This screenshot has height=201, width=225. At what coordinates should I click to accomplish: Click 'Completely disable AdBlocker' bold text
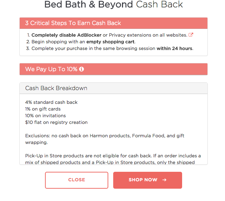point(66,35)
